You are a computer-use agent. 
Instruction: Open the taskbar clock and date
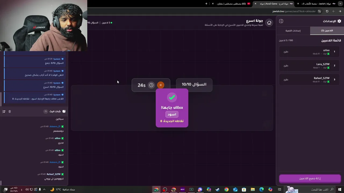(14, 190)
